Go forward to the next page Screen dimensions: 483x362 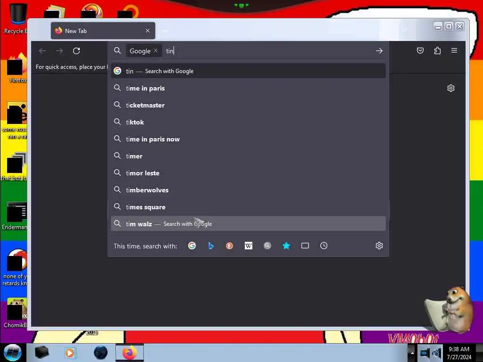coord(59,51)
